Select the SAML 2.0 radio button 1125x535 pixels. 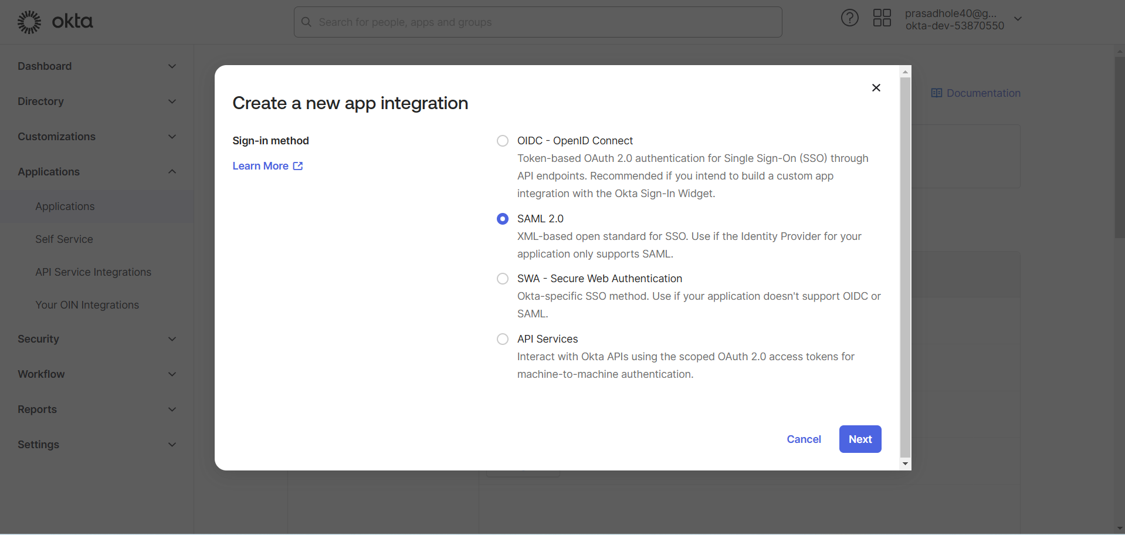[503, 219]
